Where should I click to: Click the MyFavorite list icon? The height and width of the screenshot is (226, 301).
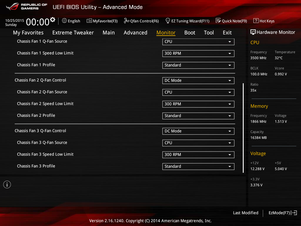(x=89, y=21)
